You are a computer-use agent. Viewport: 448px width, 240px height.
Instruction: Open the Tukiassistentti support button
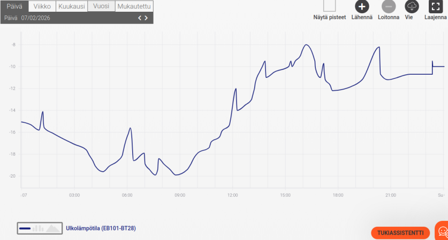401,233
